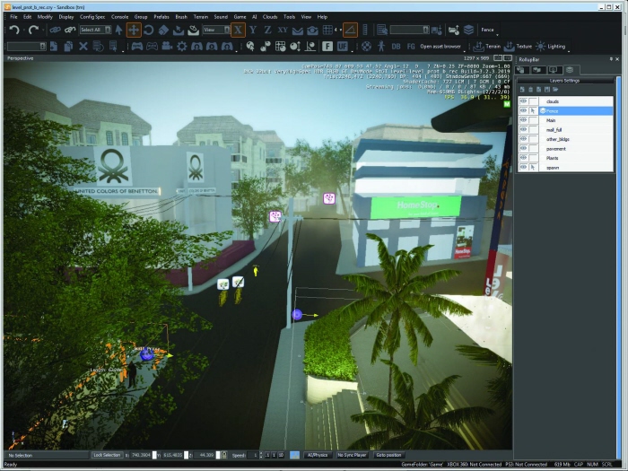Expand the Fence layer dropdown arrow in toolbar
This screenshot has height=471, width=628.
point(497,34)
